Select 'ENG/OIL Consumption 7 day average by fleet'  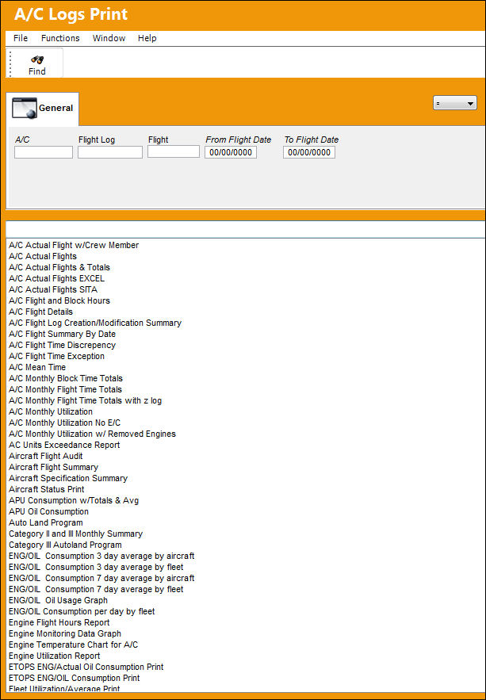(96, 589)
